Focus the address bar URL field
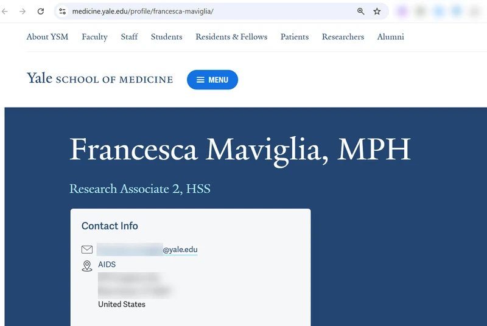 pyautogui.click(x=207, y=12)
